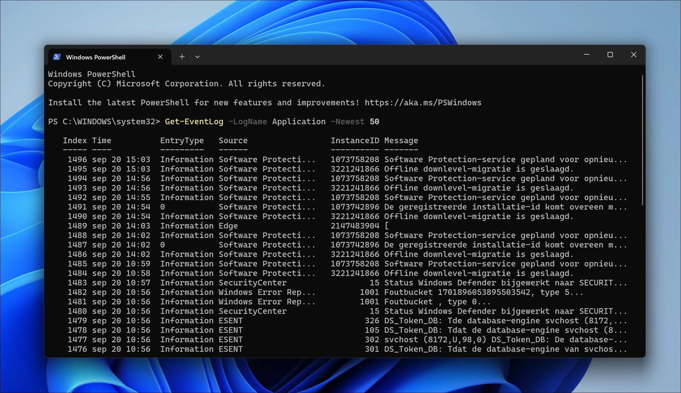Viewport: 681px width, 393px height.
Task: Click the -Newest parameter text
Action: coord(347,122)
